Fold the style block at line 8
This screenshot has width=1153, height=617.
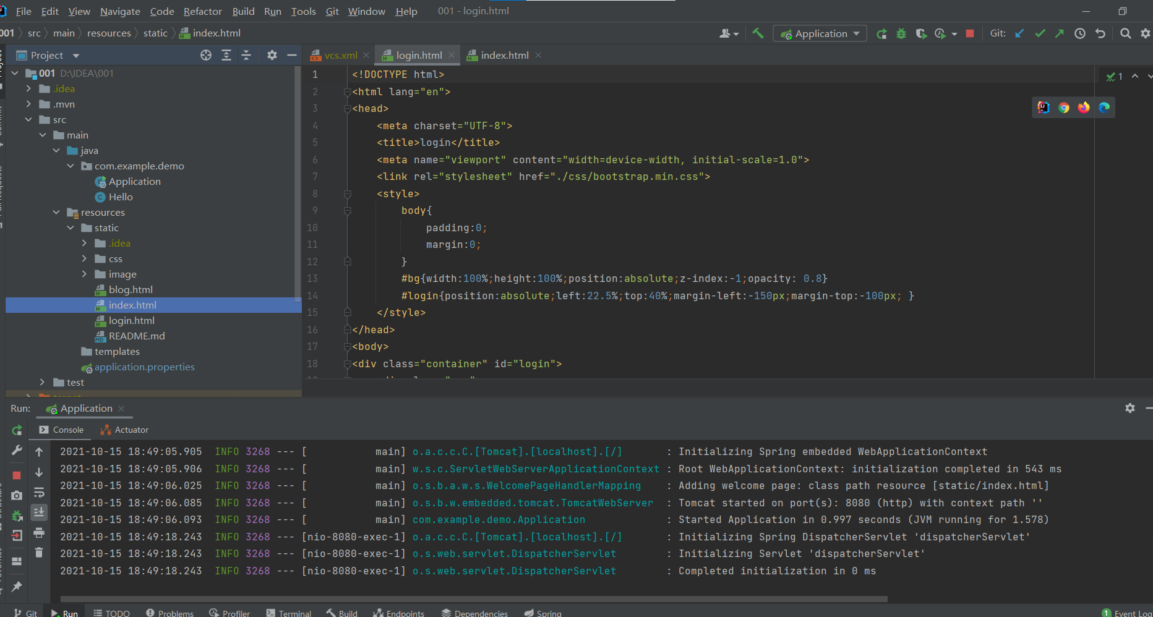[x=347, y=194]
